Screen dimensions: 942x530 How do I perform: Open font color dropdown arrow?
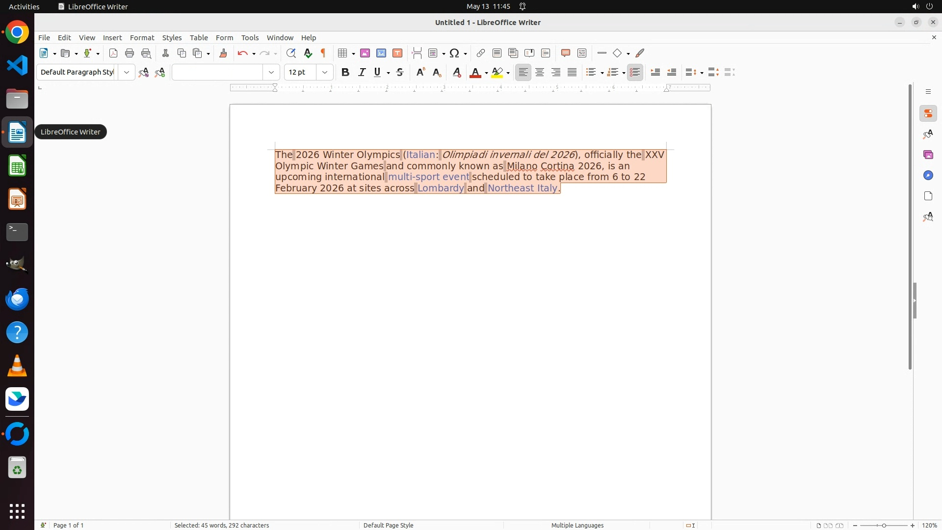tap(486, 73)
